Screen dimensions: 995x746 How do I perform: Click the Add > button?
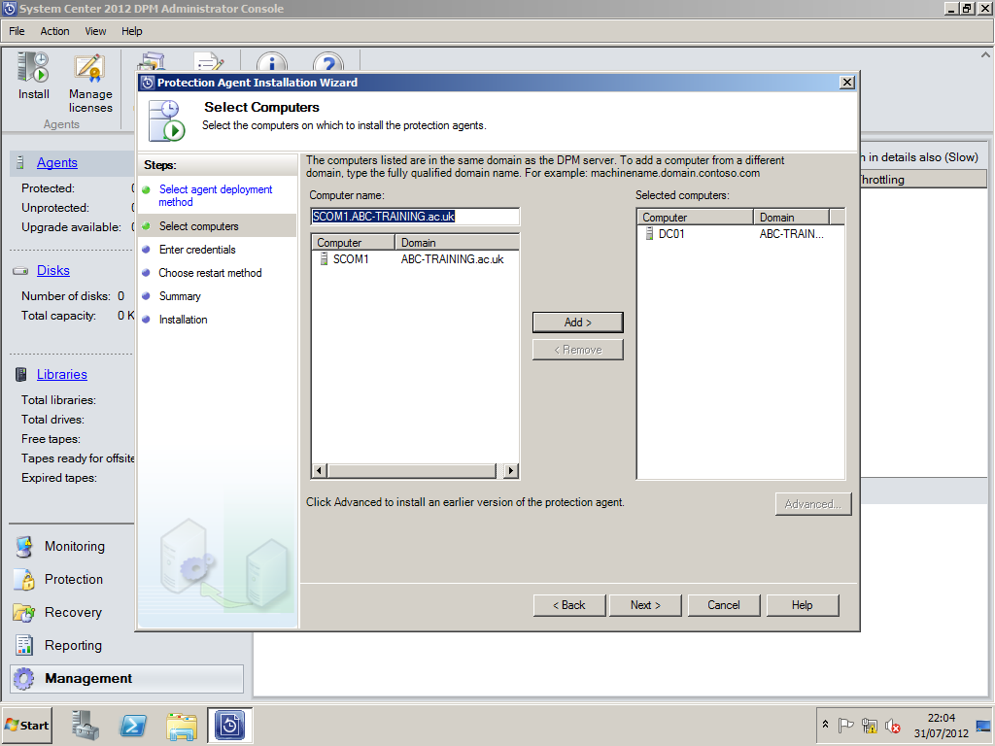577,322
